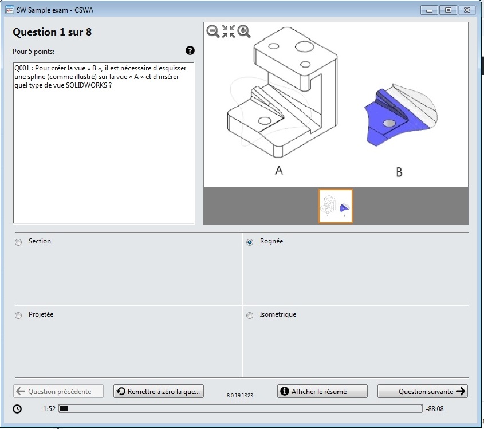
Task: Click the remaining time -88:08
Action: [435, 408]
